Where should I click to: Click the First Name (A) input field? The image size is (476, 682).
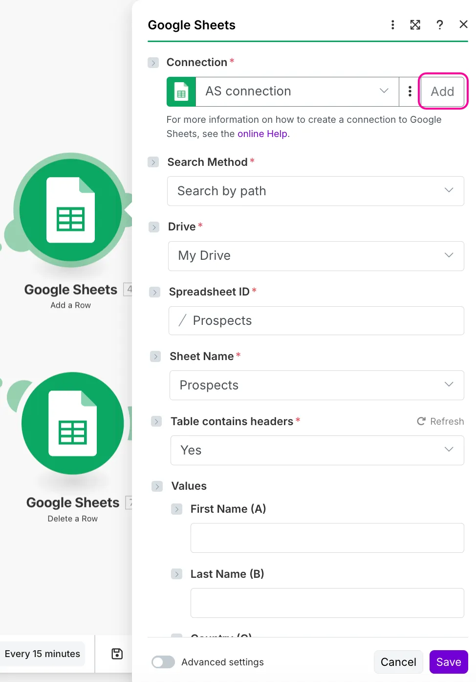[327, 538]
